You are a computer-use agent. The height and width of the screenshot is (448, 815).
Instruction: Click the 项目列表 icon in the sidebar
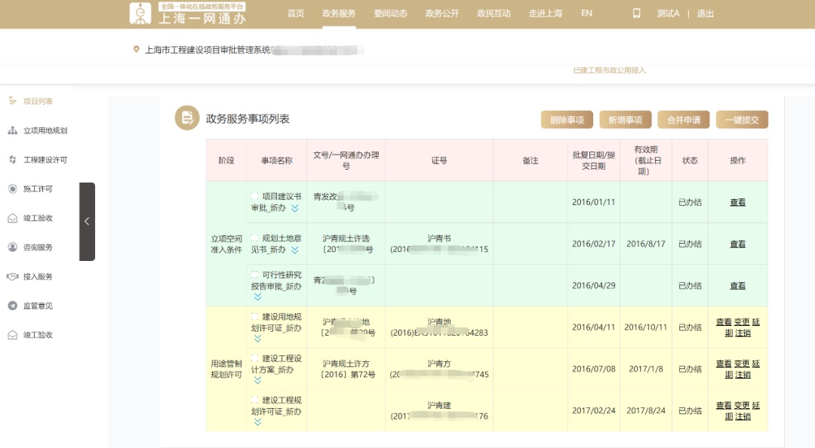[x=12, y=101]
